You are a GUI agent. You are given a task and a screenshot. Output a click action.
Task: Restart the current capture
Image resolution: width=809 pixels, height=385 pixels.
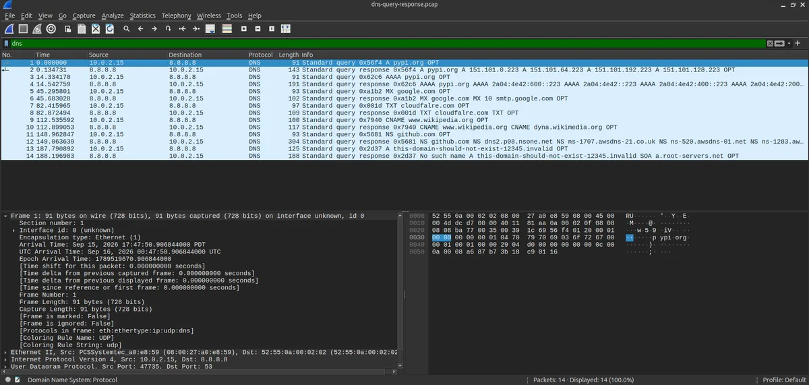(x=37, y=29)
